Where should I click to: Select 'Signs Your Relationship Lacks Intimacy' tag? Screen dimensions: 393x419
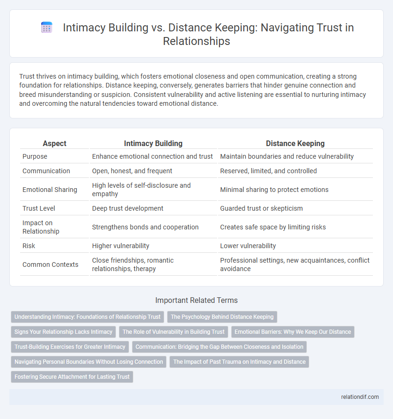pyautogui.click(x=63, y=332)
